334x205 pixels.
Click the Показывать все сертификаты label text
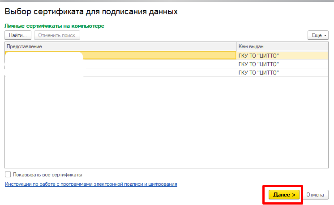pyautogui.click(x=47, y=175)
